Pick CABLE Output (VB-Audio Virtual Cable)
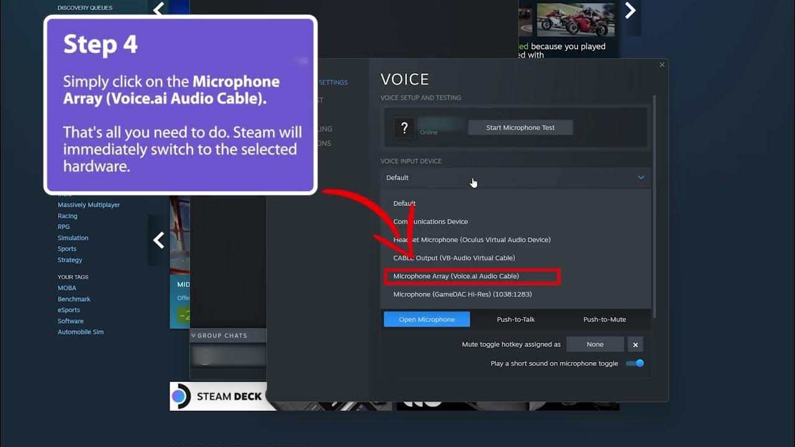 (454, 258)
